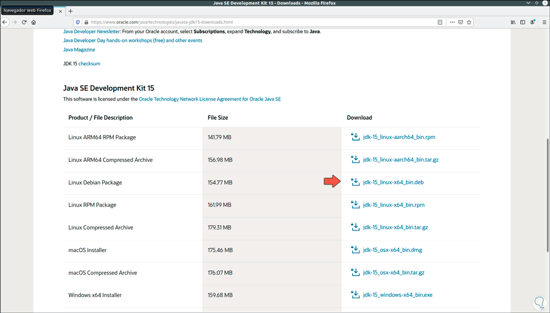
Task: Select 'Linux RPM Package' text
Action: coord(92,205)
